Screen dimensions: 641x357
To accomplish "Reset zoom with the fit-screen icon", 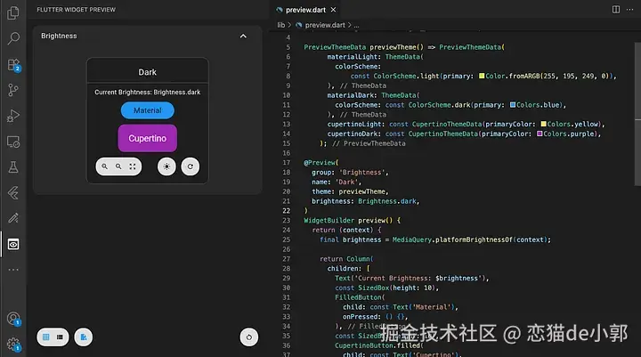I will click(x=133, y=166).
